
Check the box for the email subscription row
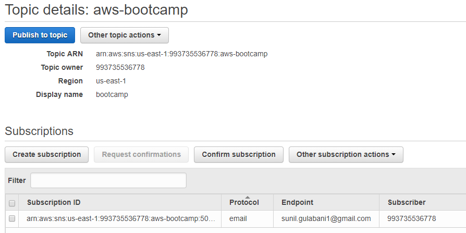pos(12,218)
